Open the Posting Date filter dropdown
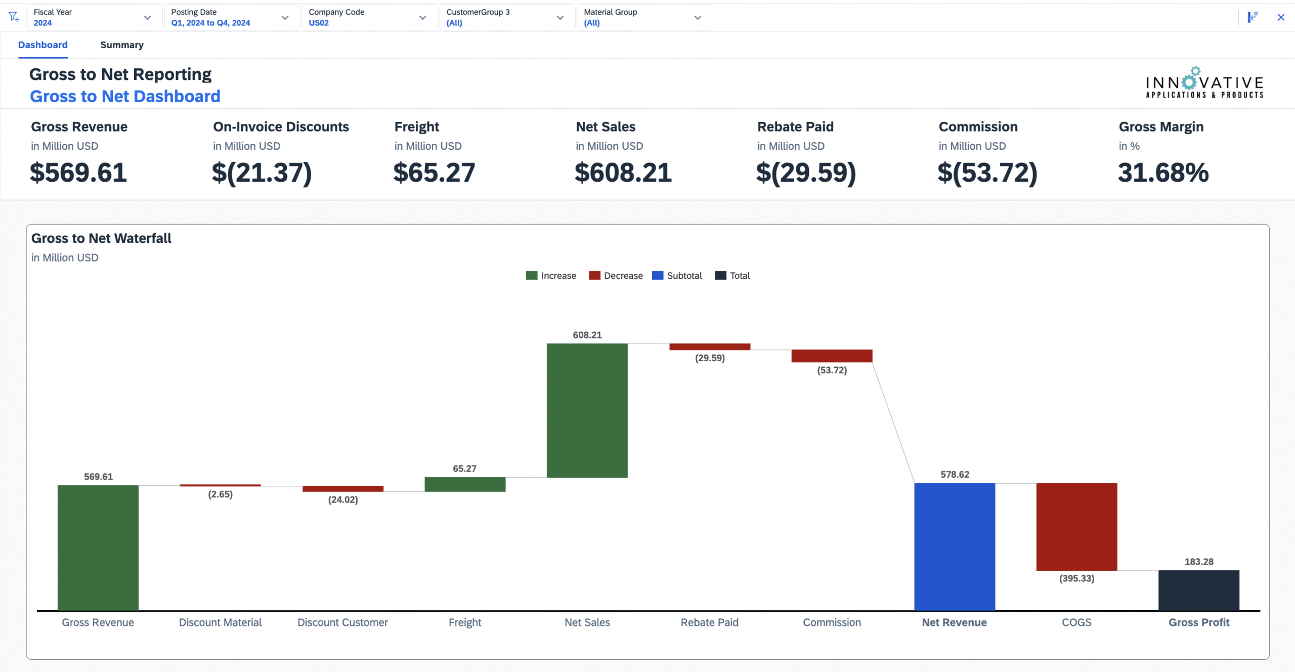Screen dimensions: 1295x672 (285, 18)
